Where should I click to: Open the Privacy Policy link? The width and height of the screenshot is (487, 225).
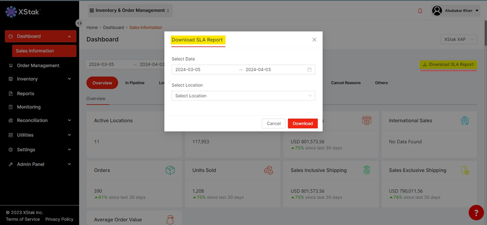59,219
